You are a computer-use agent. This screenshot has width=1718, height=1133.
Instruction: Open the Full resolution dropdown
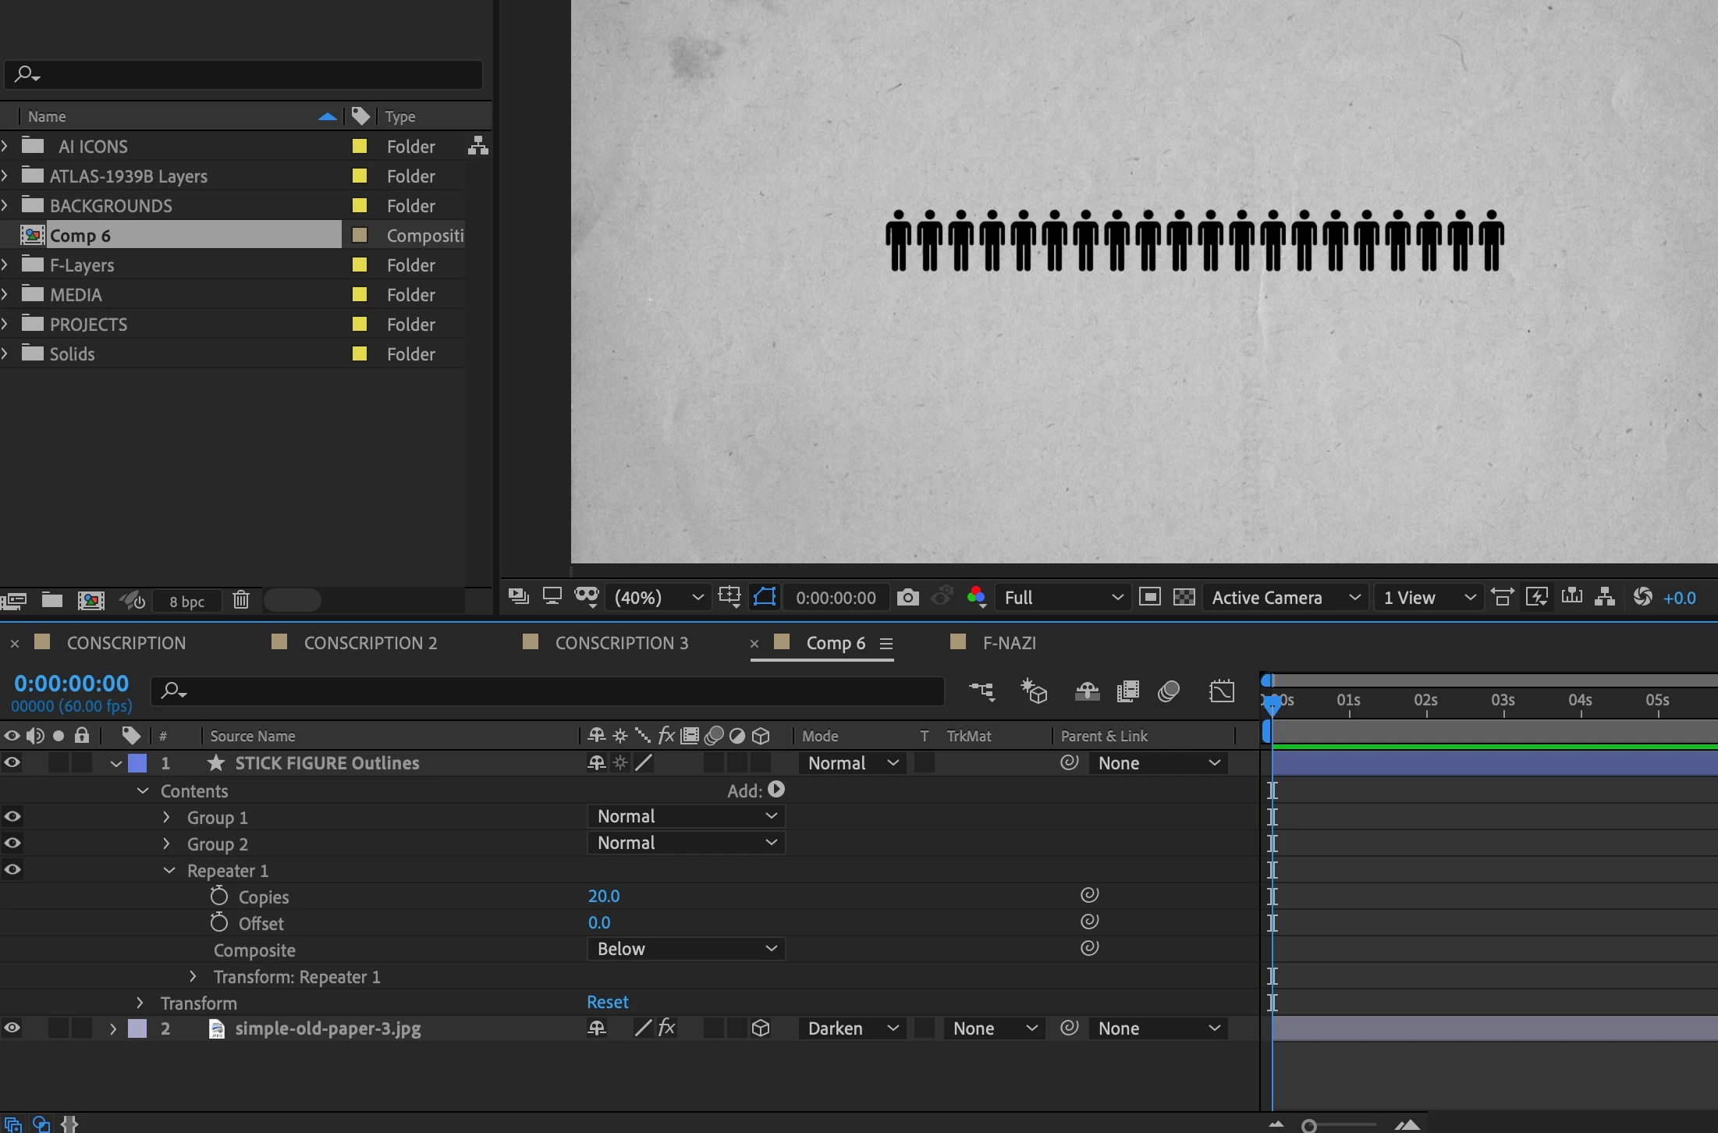1062,598
